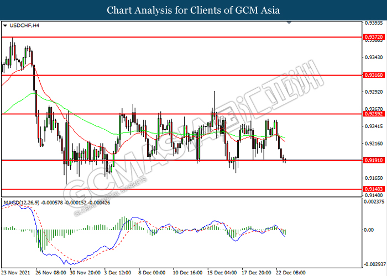Click the 17 Dec 20:00 time label
Image resolution: width=387 pixels, height=276 pixels.
point(257,273)
